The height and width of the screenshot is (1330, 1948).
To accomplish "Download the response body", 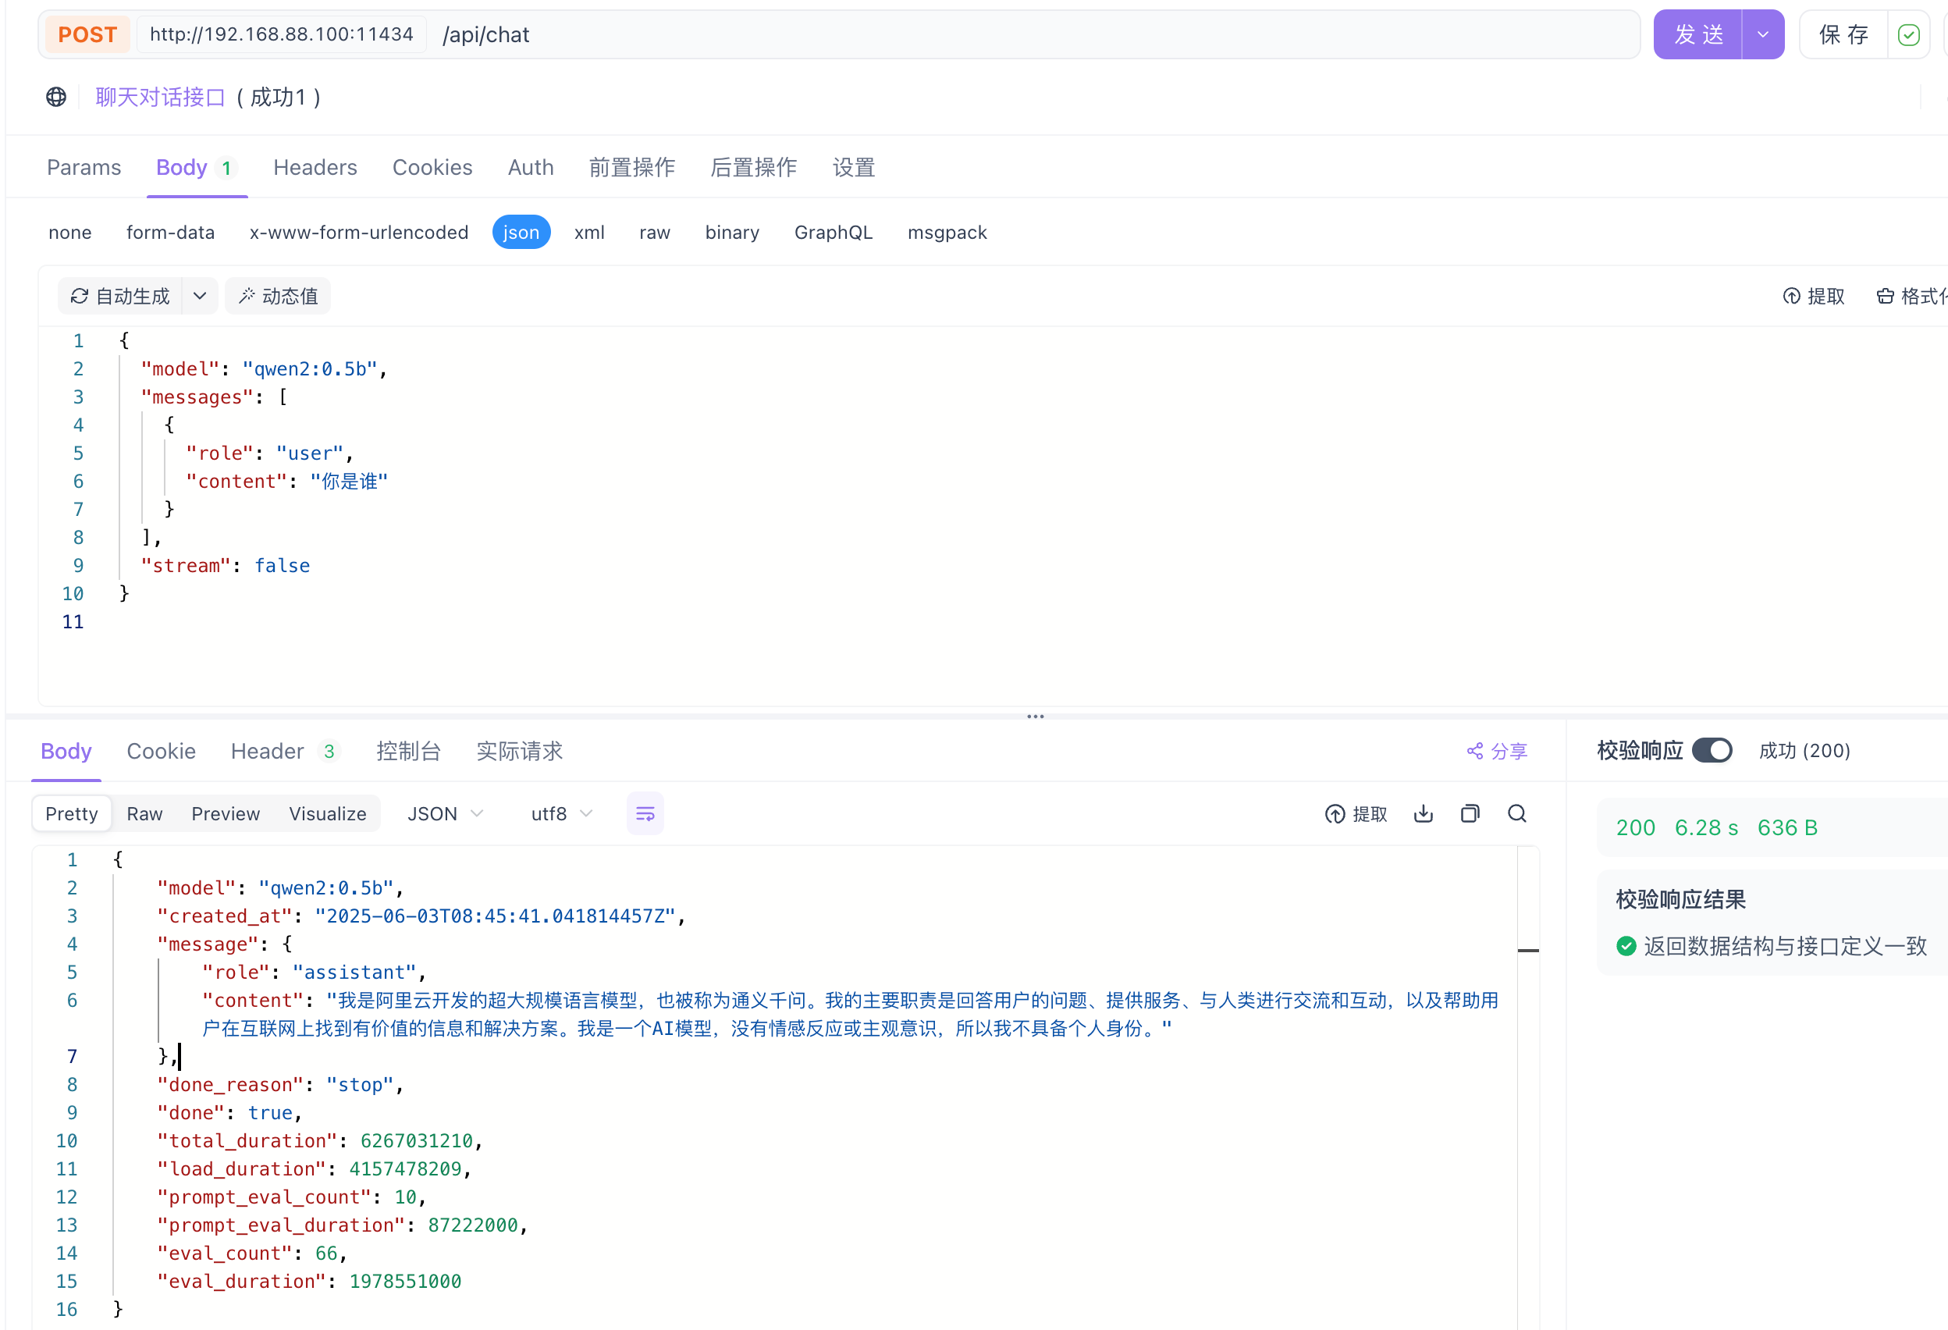I will coord(1424,813).
